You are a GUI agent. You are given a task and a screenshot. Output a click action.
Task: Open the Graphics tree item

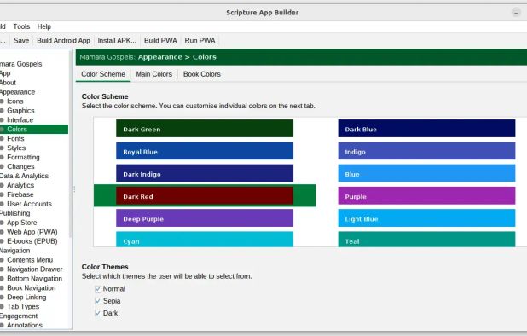pyautogui.click(x=20, y=111)
